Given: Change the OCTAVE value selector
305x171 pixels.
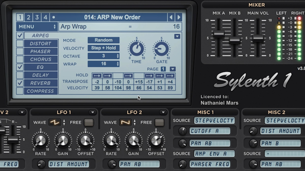Looking at the screenshot, I should pos(103,56).
